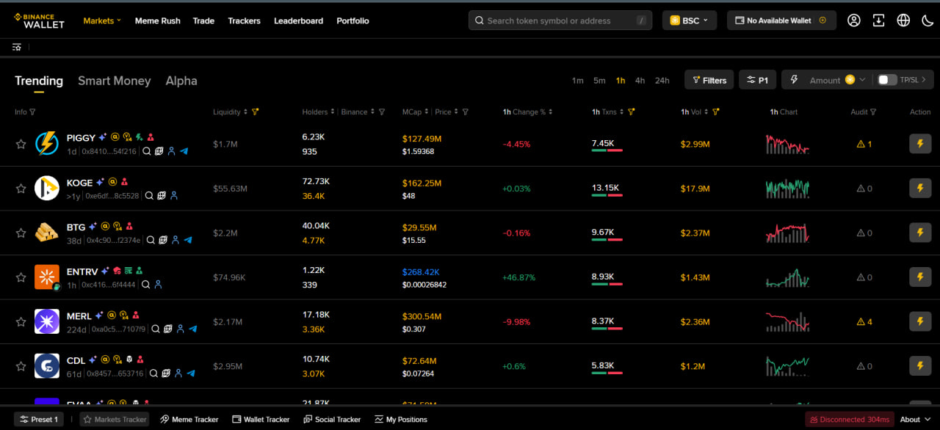Click the download app icon

(878, 21)
